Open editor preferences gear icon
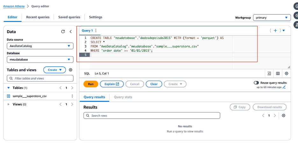The width and height of the screenshot is (298, 148). click(287, 74)
